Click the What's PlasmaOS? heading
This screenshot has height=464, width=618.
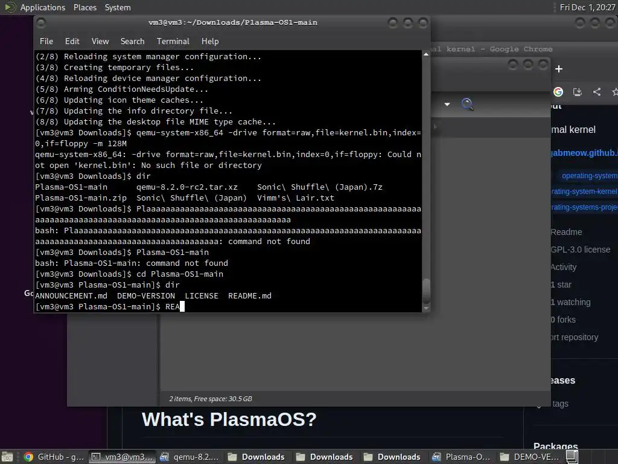(x=229, y=419)
